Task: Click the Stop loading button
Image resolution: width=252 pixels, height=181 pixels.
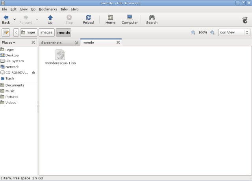Action: (x=69, y=19)
